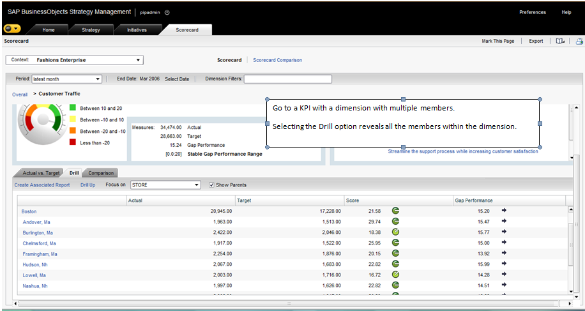The image size is (585, 311).
Task: Click the trend arrow in the Hudson row
Action: [x=504, y=264]
